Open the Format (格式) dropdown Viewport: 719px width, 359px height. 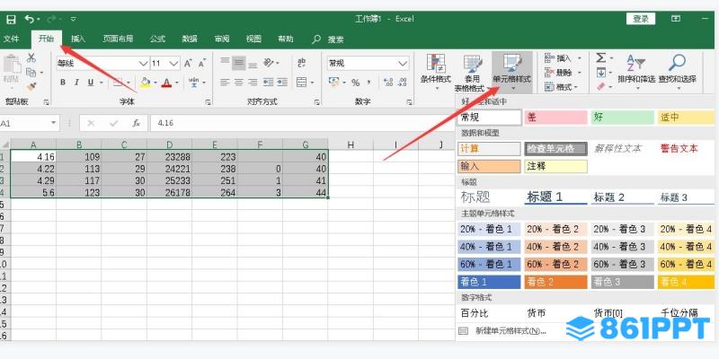pyautogui.click(x=562, y=86)
